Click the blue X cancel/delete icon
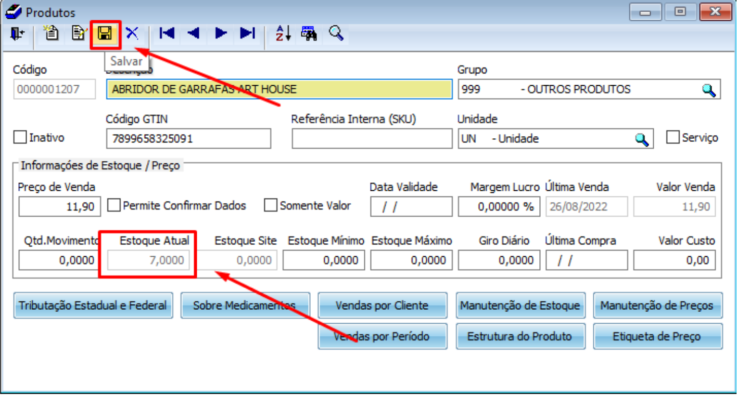The image size is (737, 395). coord(132,34)
